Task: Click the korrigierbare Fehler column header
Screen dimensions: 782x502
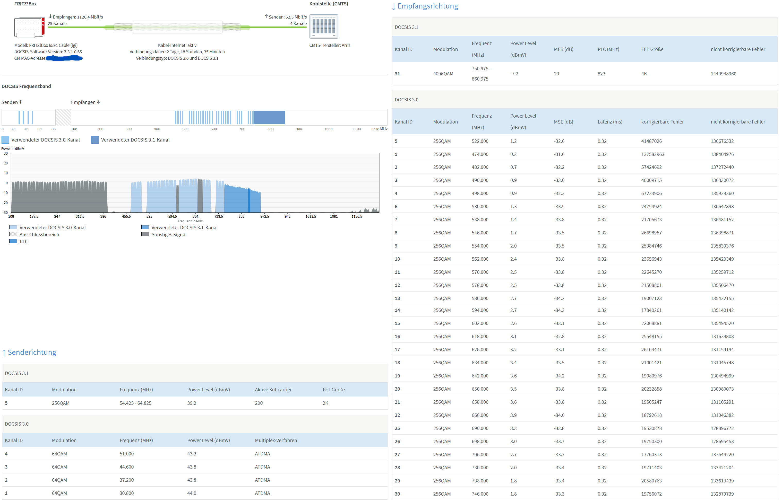Action: 662,122
